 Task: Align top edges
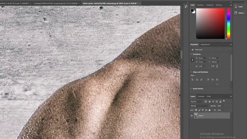coord(208,80)
